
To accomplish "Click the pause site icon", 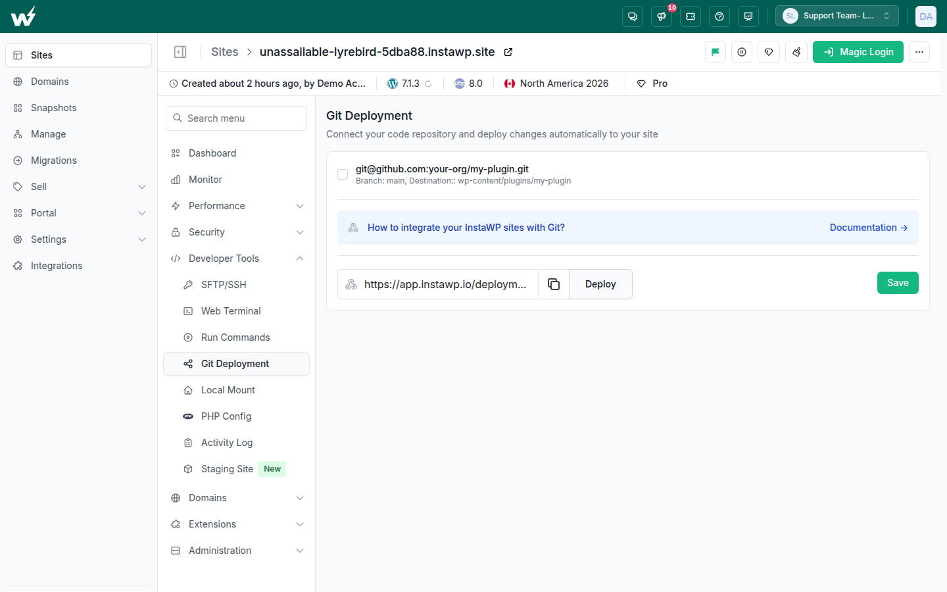I will pyautogui.click(x=742, y=52).
